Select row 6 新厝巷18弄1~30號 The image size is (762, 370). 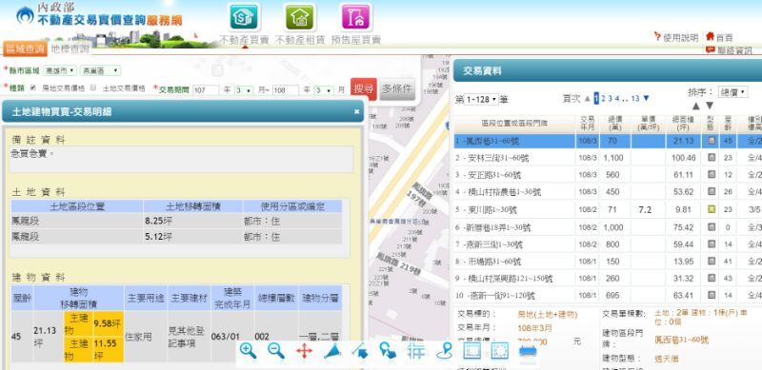[608, 227]
